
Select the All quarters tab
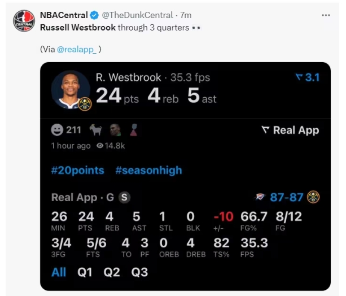59,272
